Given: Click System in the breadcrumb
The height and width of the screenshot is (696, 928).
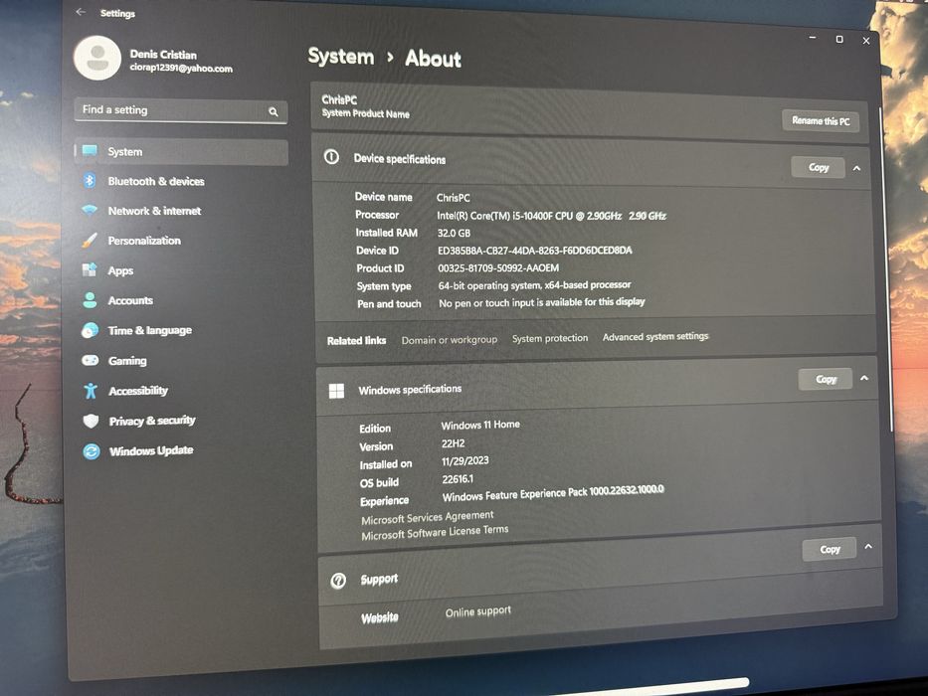Looking at the screenshot, I should pos(341,57).
